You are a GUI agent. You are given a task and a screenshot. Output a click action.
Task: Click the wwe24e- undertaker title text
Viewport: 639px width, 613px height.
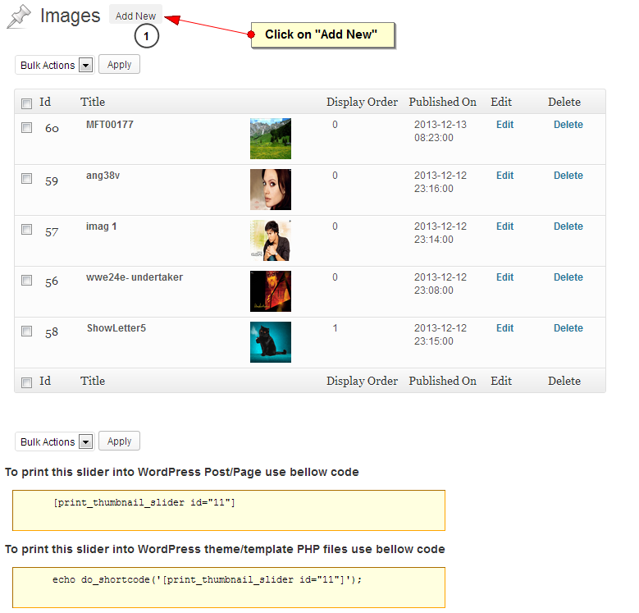pos(134,277)
